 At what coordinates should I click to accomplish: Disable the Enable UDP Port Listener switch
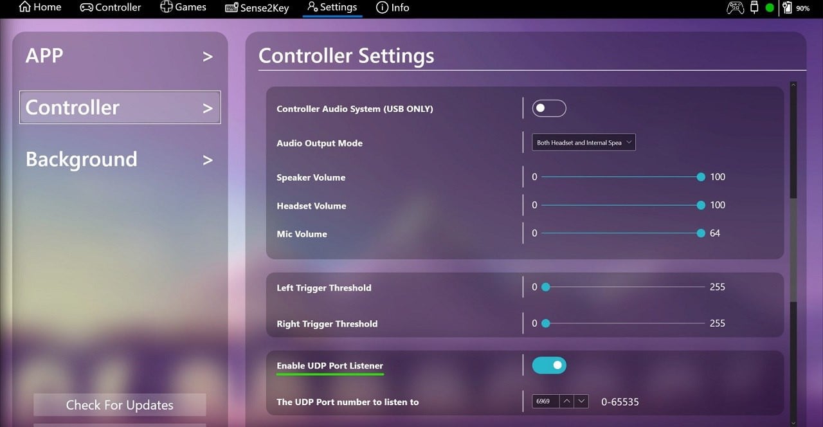(x=549, y=365)
